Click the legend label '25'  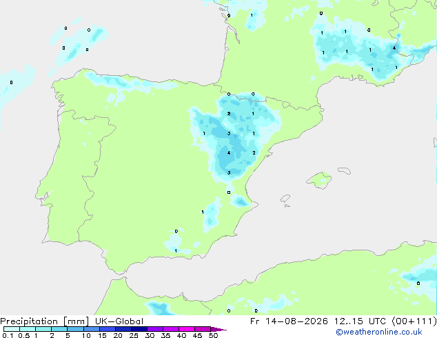click(x=134, y=335)
